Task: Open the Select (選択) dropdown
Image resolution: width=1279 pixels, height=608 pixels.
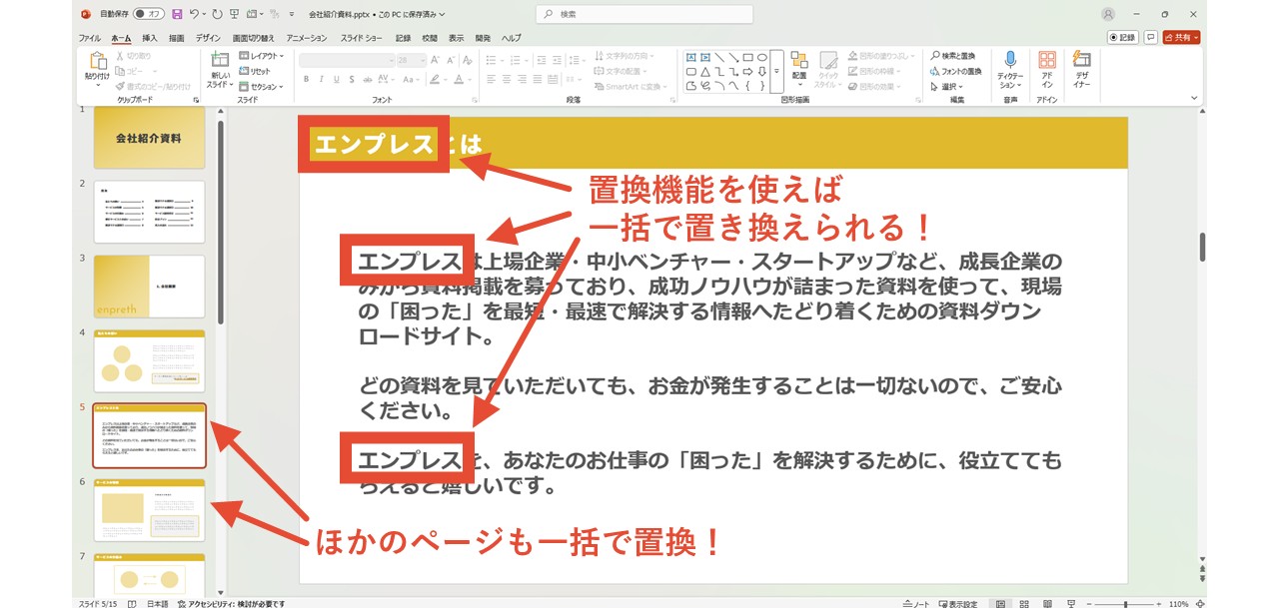Action: pos(945,87)
